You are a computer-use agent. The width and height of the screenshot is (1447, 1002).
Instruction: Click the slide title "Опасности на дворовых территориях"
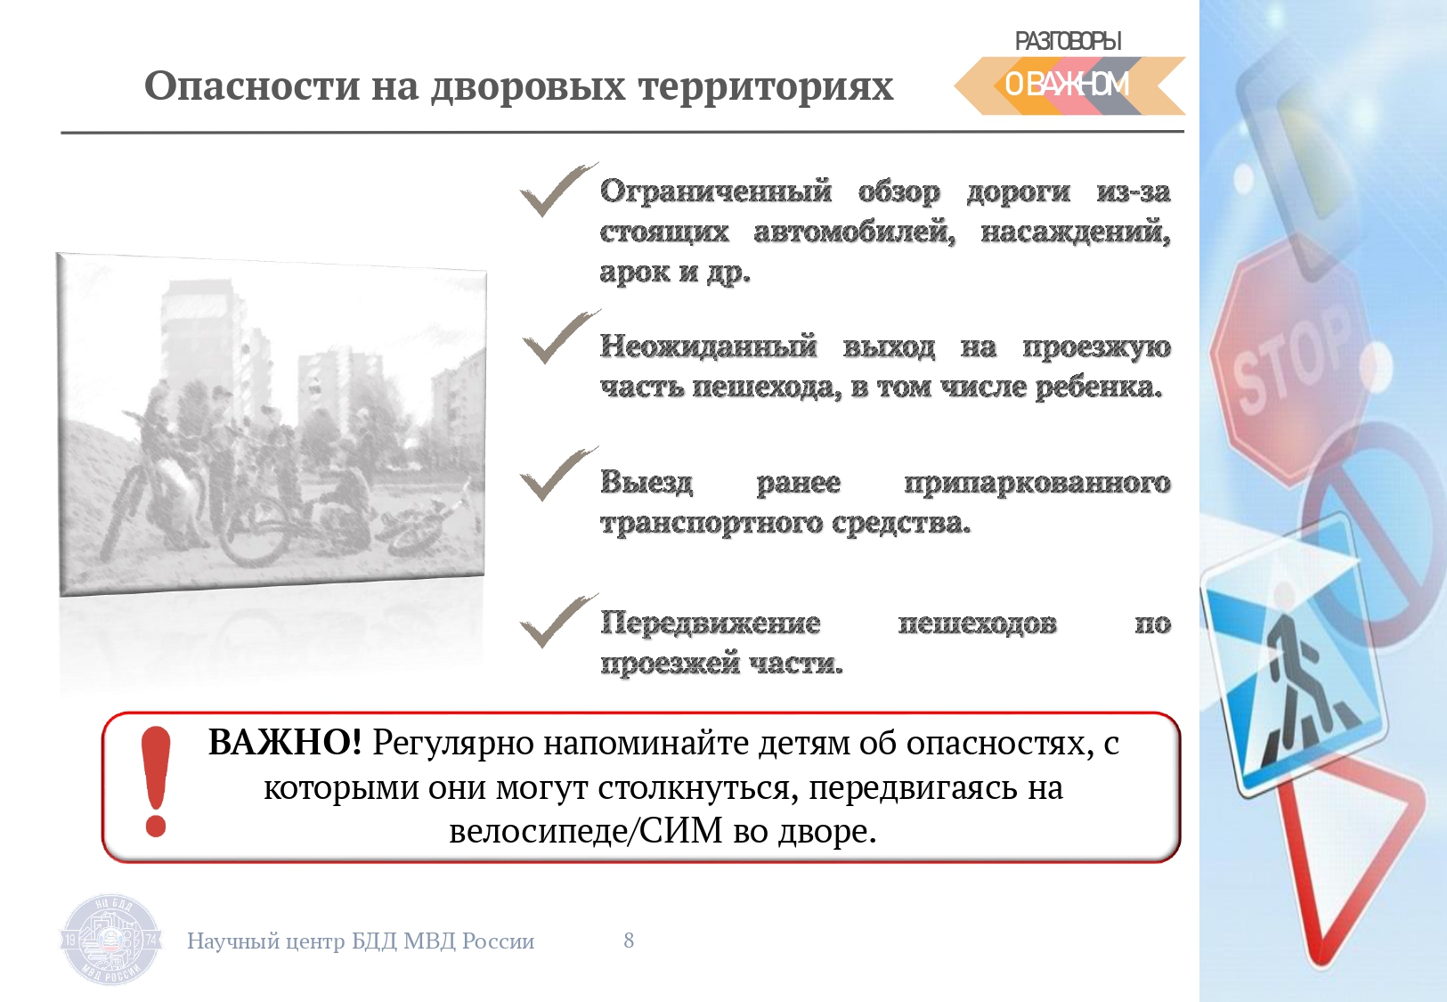click(x=518, y=86)
